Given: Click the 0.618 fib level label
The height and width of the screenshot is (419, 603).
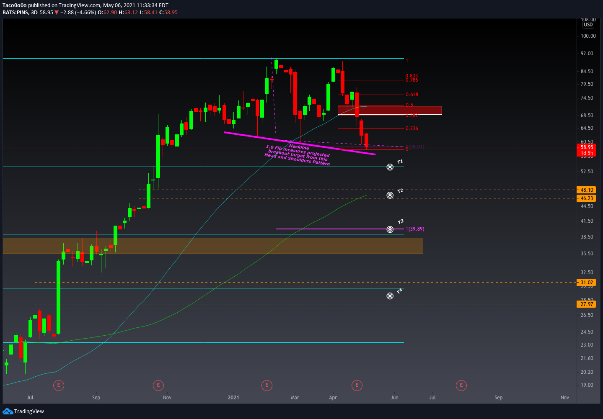Looking at the screenshot, I should 412,95.
